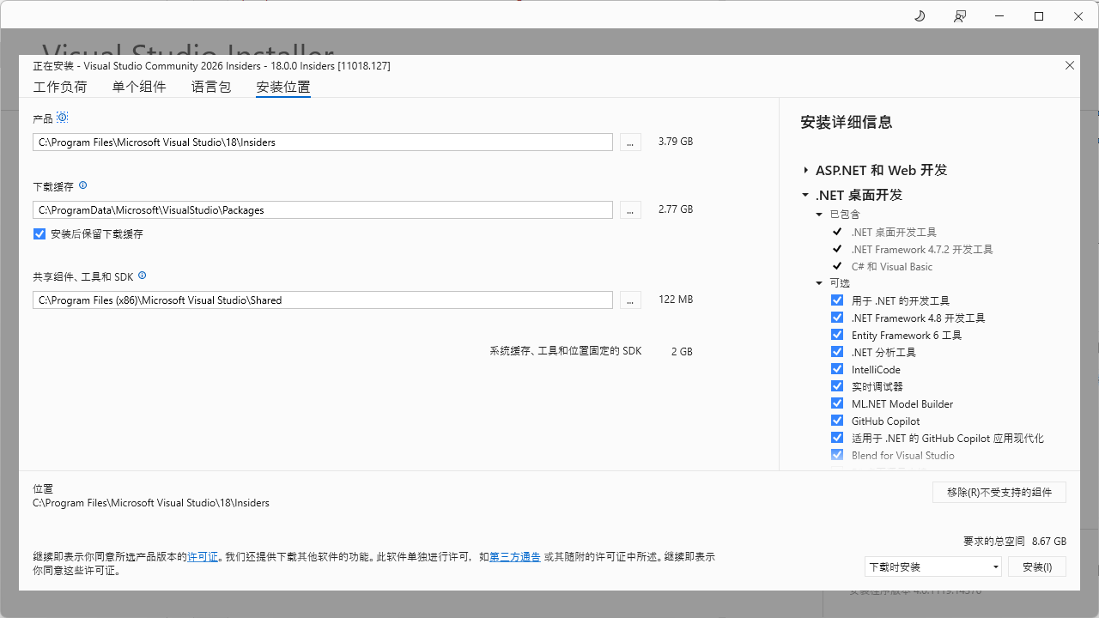Click the info icon beside 产品
Viewport: 1099px width, 618px height.
click(62, 118)
